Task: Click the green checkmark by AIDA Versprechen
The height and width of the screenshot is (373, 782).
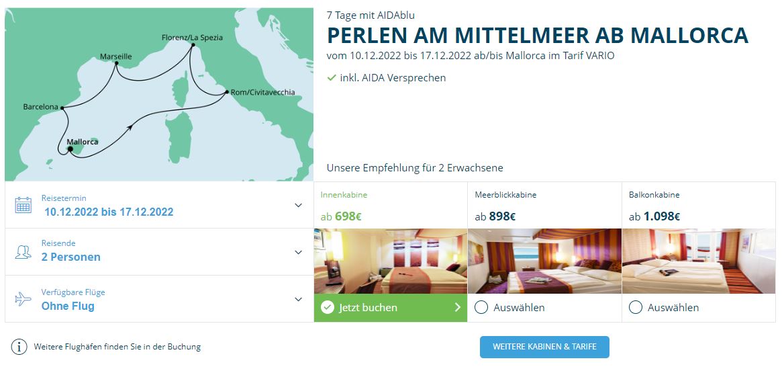Action: (x=332, y=78)
